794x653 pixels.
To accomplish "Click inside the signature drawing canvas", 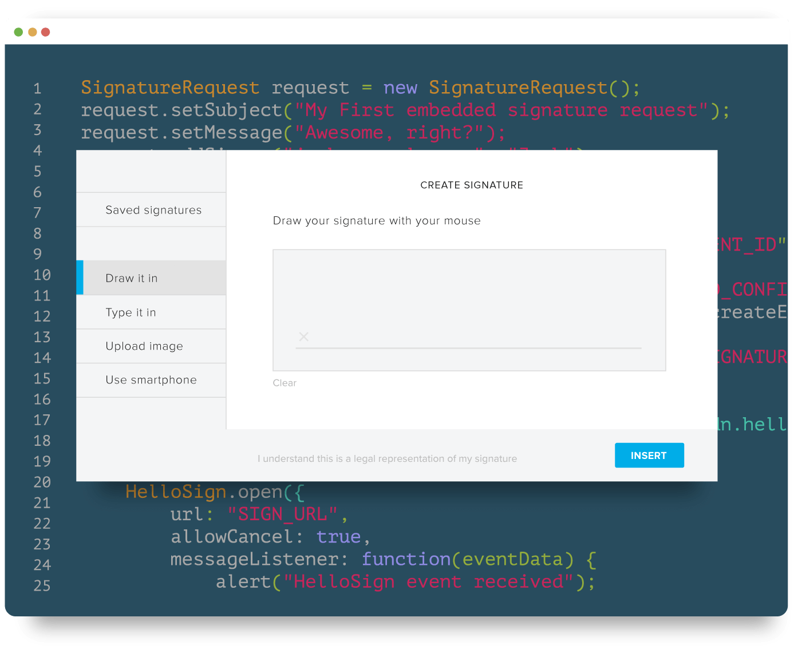I will [x=469, y=310].
